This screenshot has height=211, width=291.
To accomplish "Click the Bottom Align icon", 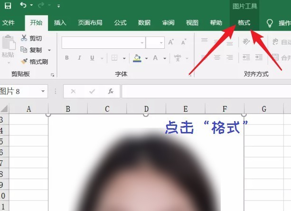I will pos(230,44).
